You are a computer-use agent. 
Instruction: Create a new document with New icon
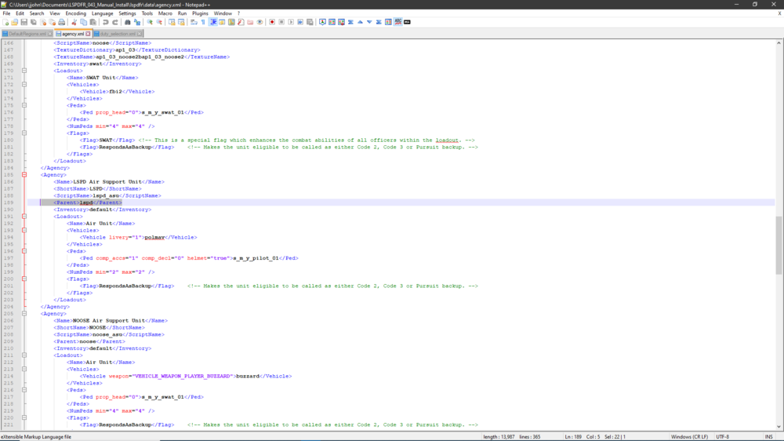coord(5,22)
